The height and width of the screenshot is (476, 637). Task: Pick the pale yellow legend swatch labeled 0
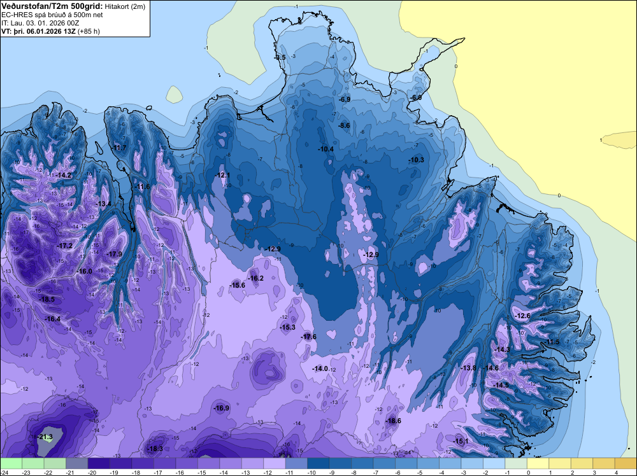[x=538, y=463]
